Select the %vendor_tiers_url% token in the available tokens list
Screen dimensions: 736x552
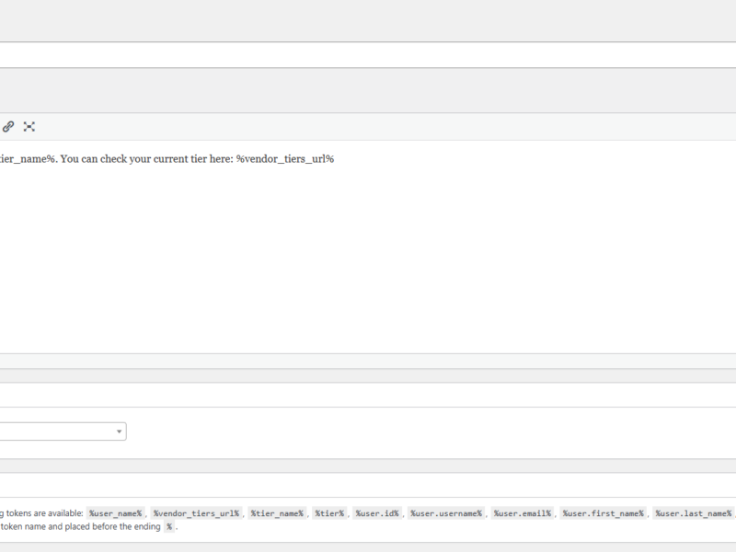click(x=196, y=513)
